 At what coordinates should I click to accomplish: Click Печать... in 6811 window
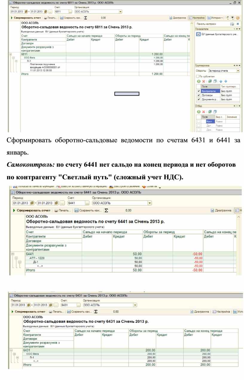tap(51, 18)
